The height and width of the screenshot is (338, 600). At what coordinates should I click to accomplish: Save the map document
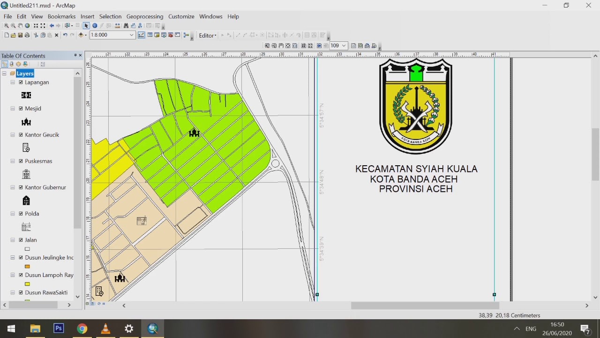[20, 35]
